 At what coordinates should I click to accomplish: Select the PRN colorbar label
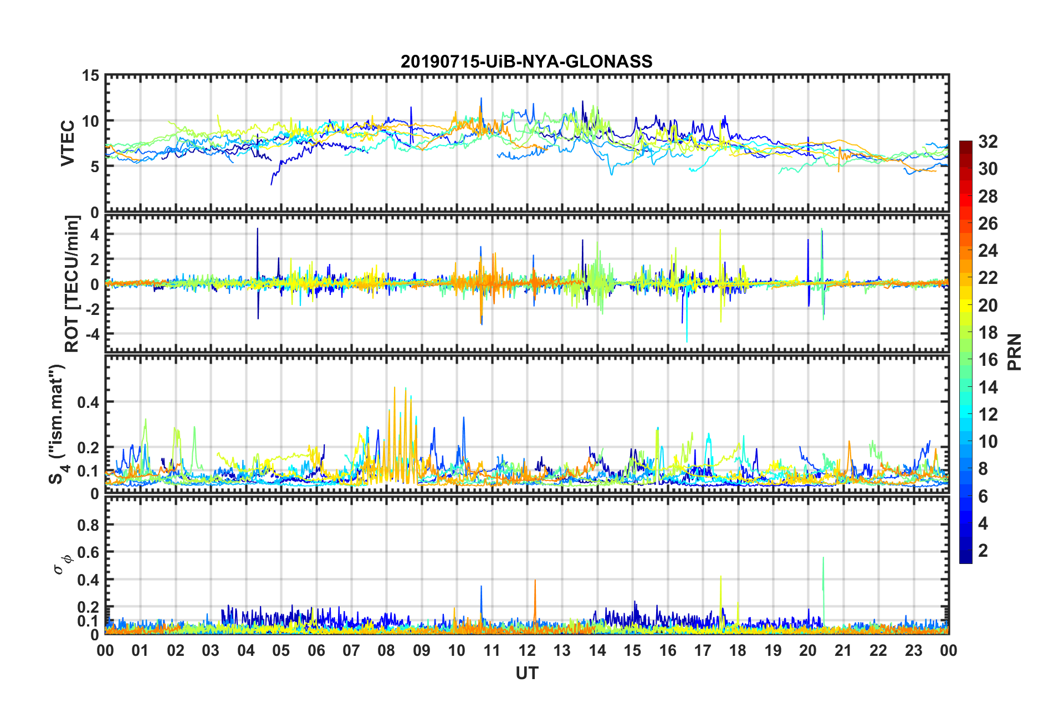point(1015,352)
